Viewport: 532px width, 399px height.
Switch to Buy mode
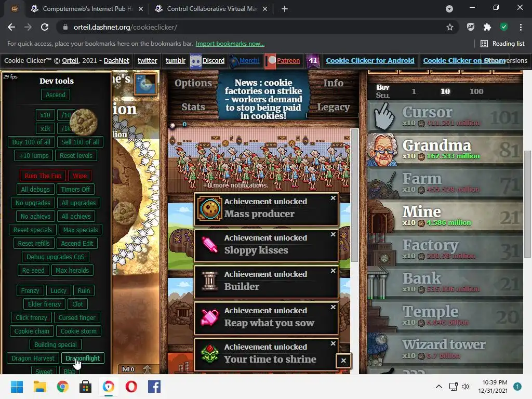383,87
